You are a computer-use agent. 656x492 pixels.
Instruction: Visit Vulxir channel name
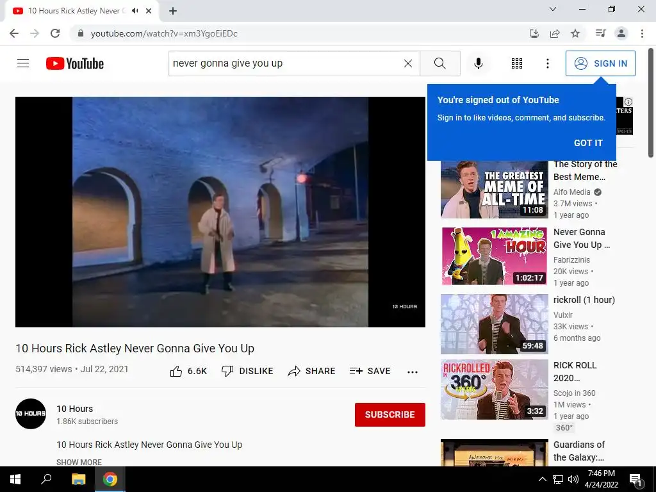click(x=562, y=315)
